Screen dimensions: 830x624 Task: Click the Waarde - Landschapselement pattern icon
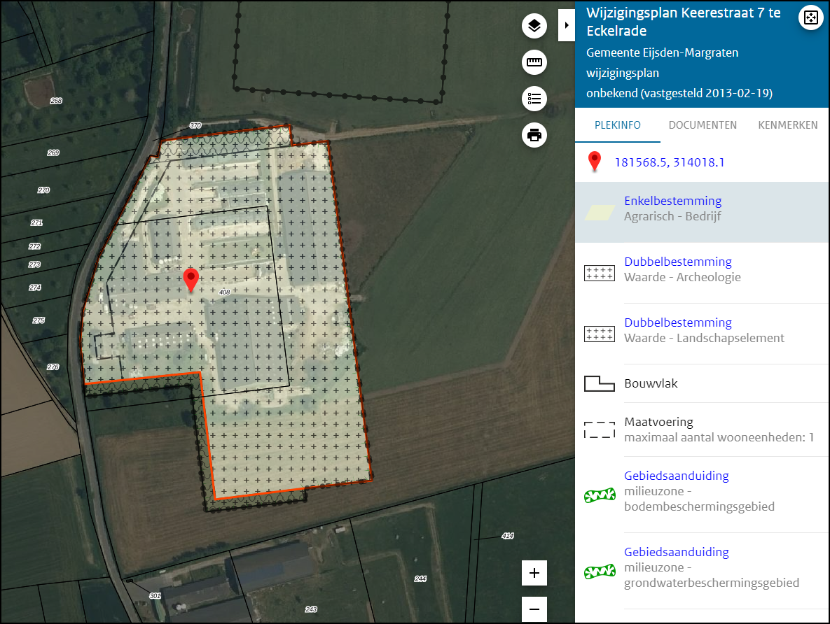(x=599, y=334)
